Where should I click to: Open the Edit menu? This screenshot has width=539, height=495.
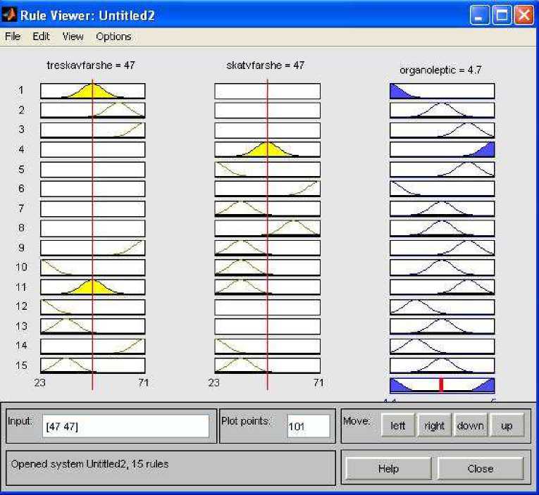(x=41, y=37)
